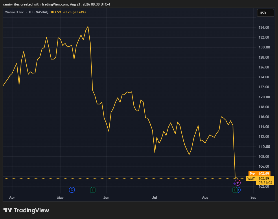Screen dimensions: 278x219
Task: Click the 118.00 price scale label
Action: tap(264, 107)
